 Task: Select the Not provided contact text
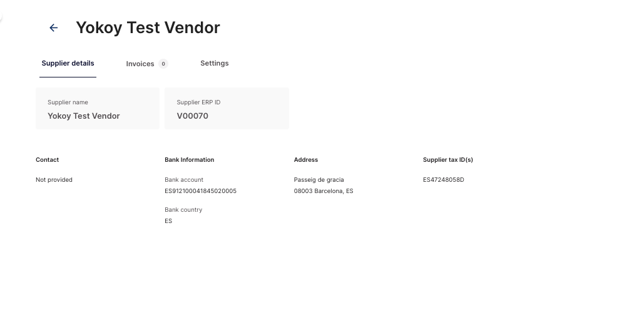pos(54,180)
